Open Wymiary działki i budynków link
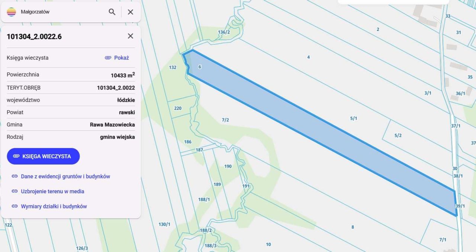Viewport: 476px width, 252px height. coord(54,206)
